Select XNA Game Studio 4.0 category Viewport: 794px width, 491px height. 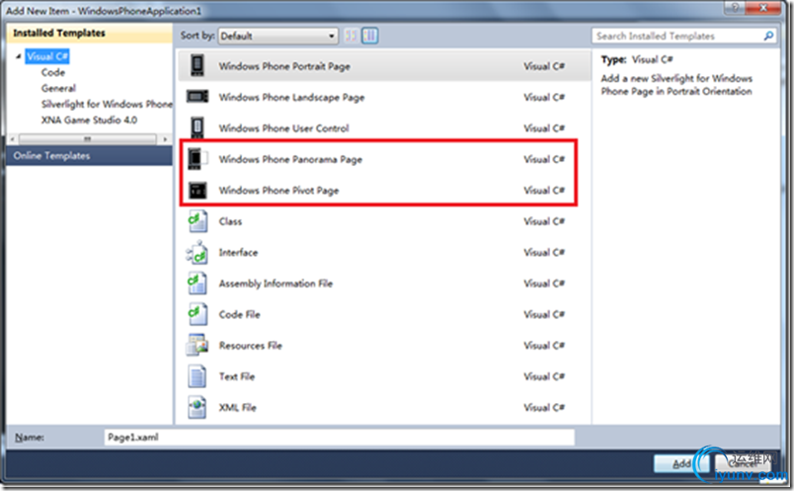tap(89, 121)
